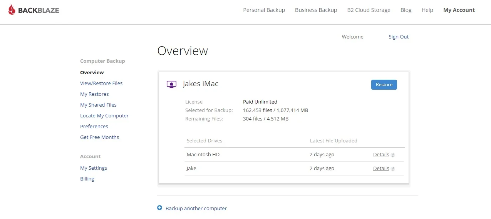
Task: Open the Blog page
Action: pyautogui.click(x=406, y=10)
